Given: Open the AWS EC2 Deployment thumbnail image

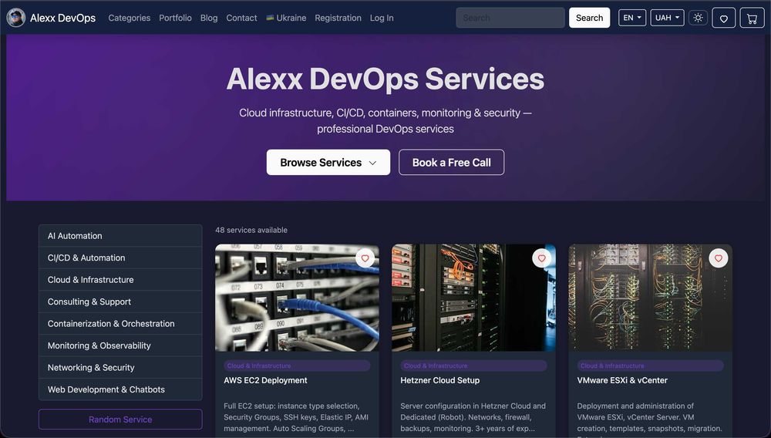Looking at the screenshot, I should pos(297,298).
